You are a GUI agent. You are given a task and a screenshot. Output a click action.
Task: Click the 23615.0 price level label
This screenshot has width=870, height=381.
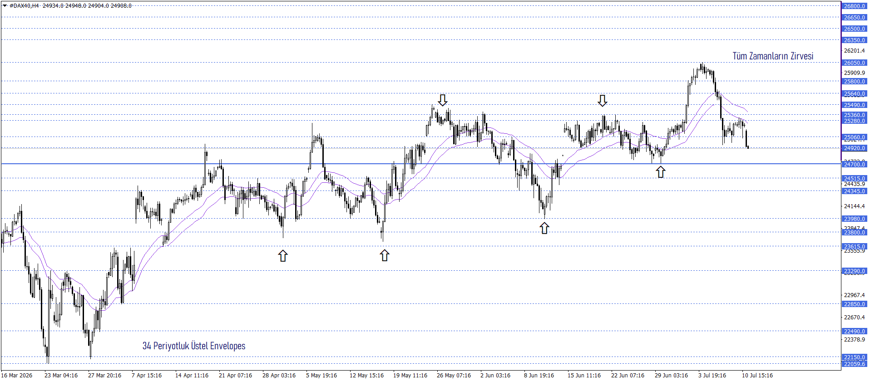click(855, 247)
